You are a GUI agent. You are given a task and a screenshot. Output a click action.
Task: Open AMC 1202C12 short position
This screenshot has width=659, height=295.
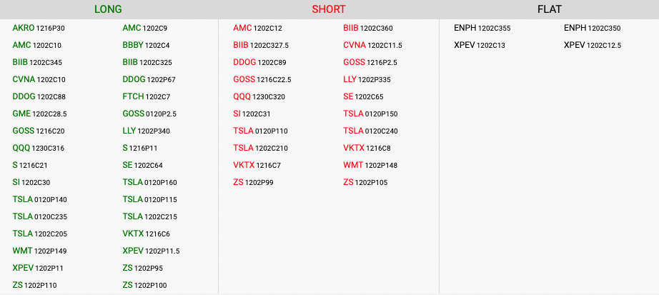point(257,28)
